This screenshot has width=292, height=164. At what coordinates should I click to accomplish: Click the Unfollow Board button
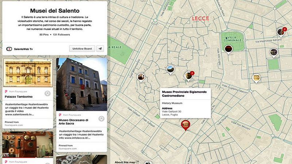(82, 49)
